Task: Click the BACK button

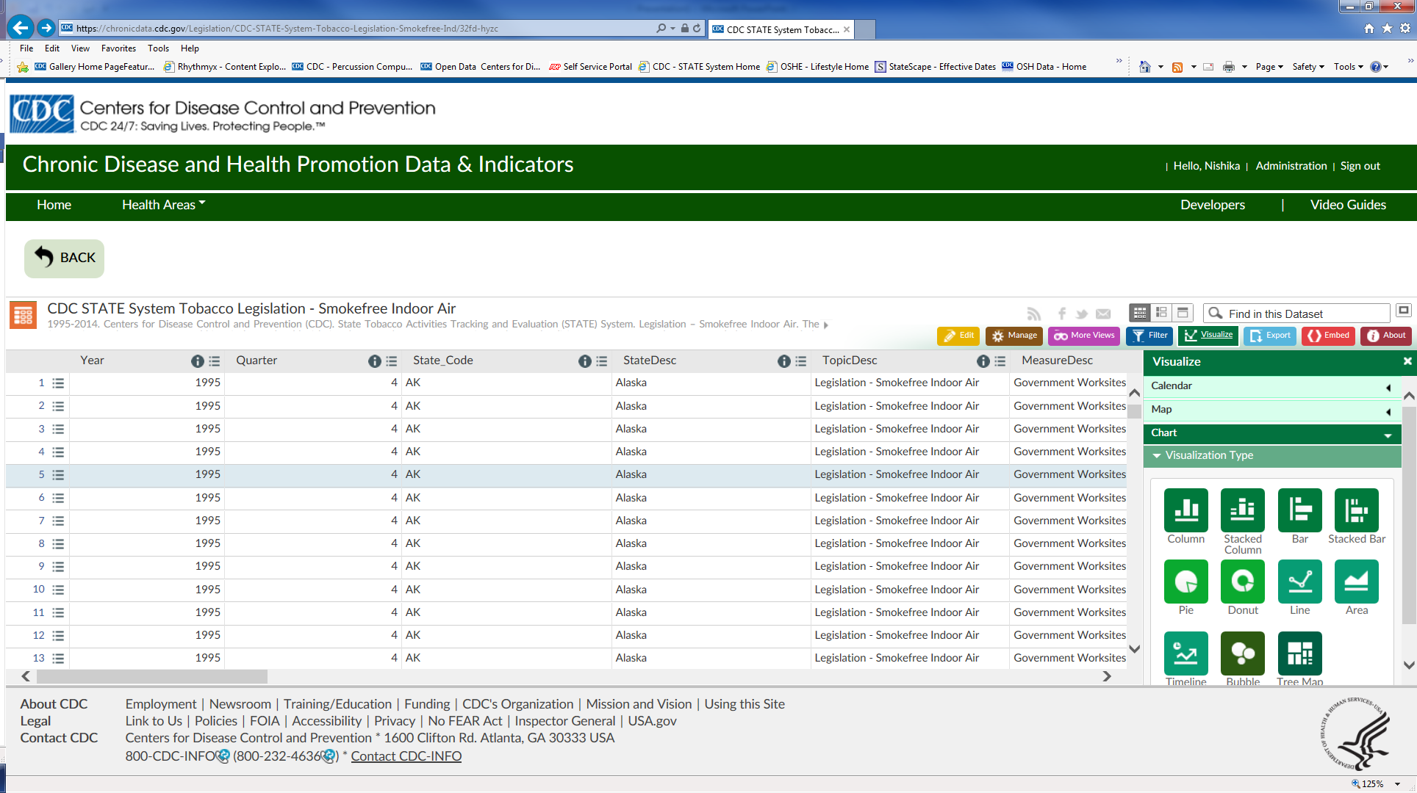Action: [x=64, y=258]
